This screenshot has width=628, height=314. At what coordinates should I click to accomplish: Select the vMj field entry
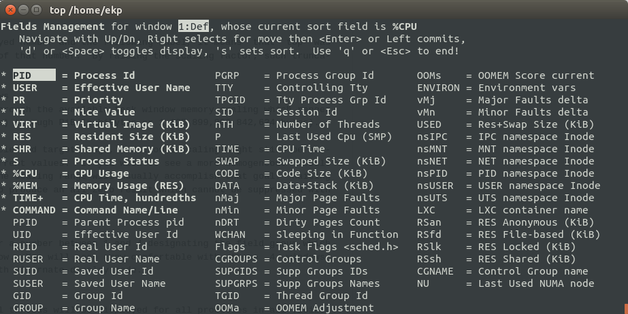(x=502, y=100)
